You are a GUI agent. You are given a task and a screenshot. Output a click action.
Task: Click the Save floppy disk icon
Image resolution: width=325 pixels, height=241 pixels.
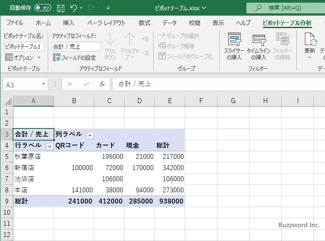click(x=61, y=8)
